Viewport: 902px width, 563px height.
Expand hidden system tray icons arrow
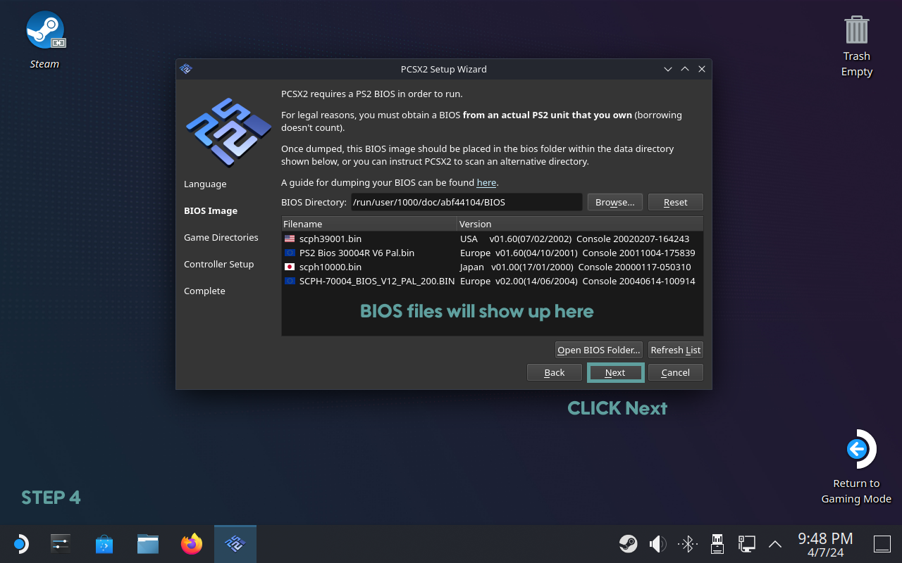coord(775,544)
